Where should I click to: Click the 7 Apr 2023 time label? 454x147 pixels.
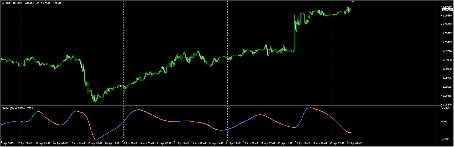click(x=7, y=143)
